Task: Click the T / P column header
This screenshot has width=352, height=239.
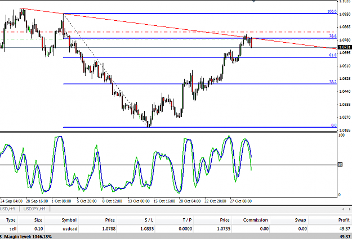Action: [187, 220]
